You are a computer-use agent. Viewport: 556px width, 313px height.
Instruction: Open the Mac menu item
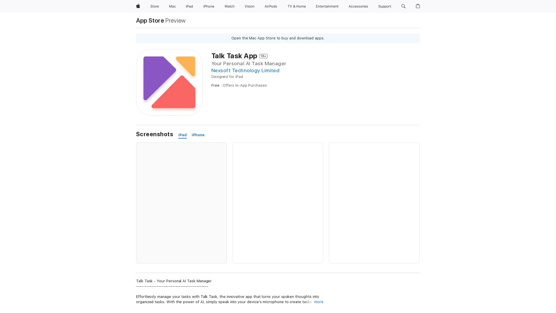tap(172, 6)
